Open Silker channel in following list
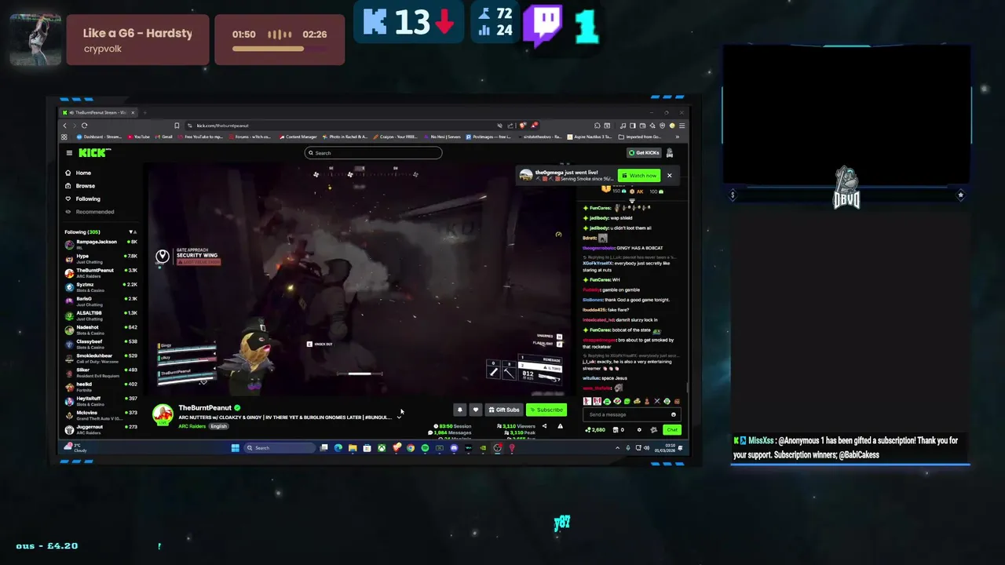Viewport: 1005px width, 565px height. 100,372
